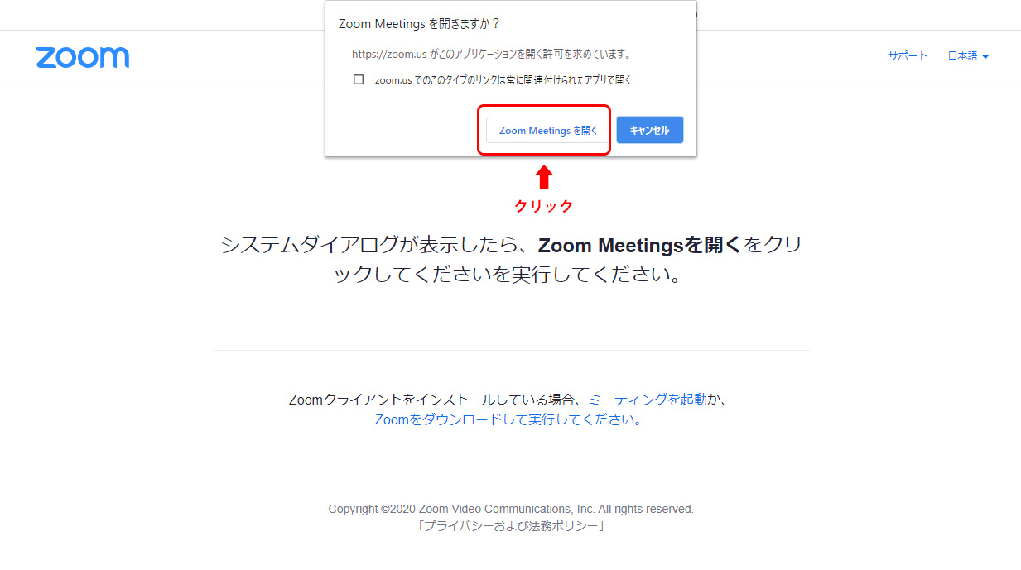The image size is (1021, 570).
Task: Open Zoom Meetings from the dialog
Action: click(548, 131)
